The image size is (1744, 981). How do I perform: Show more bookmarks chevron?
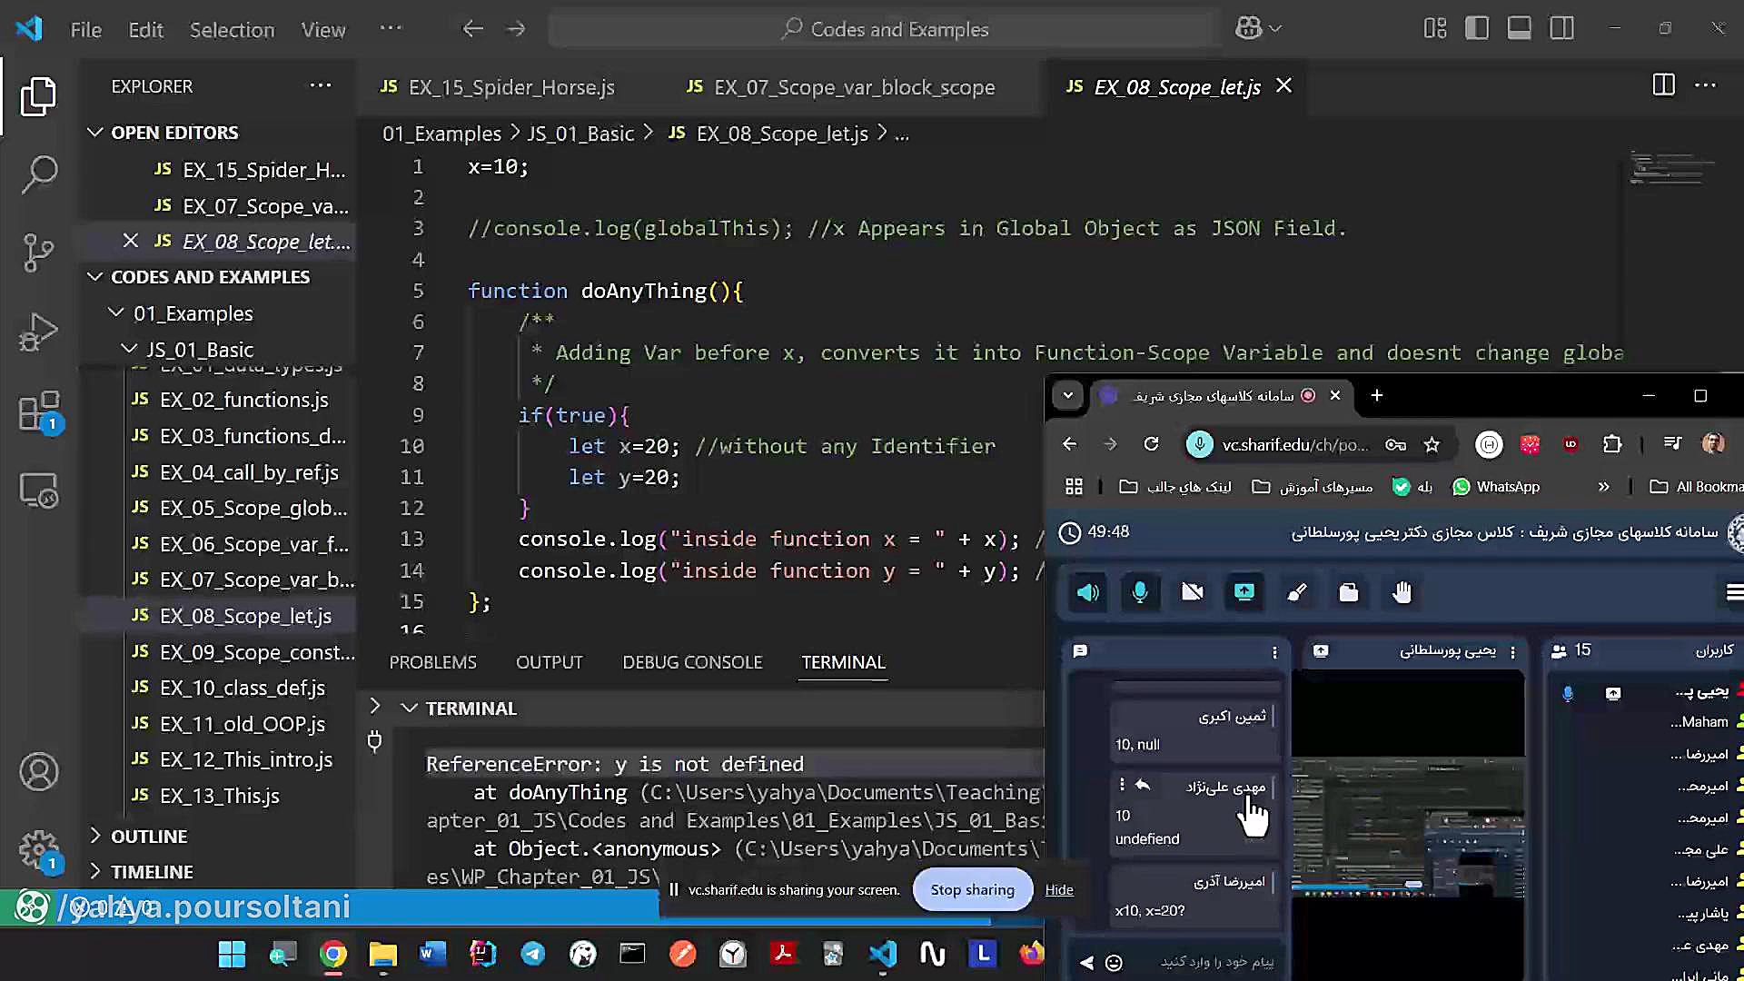pos(1603,487)
